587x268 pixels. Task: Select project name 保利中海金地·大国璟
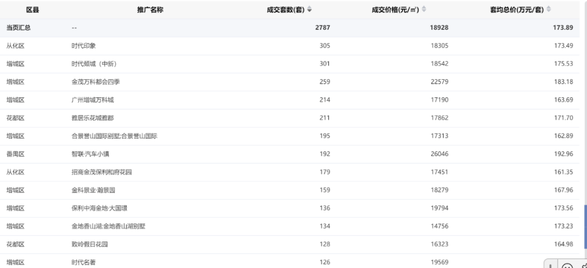[99, 208]
